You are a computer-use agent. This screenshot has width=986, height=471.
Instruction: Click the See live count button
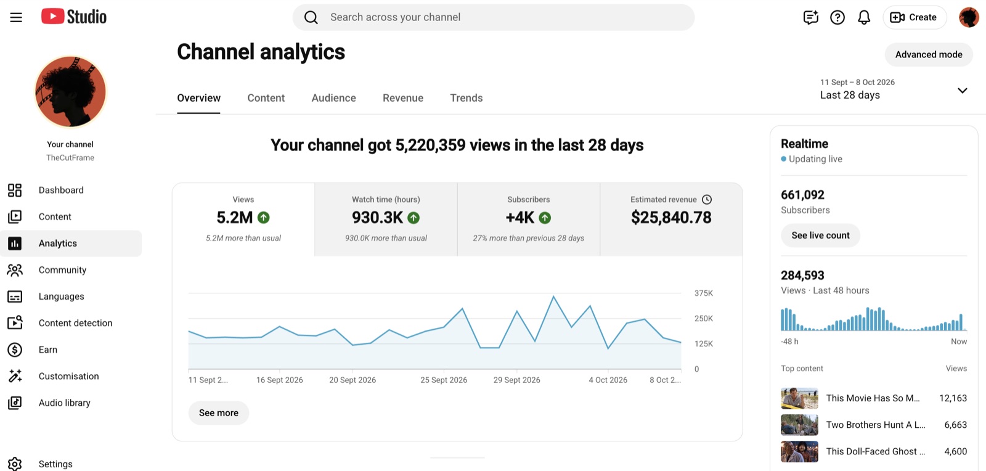coord(820,236)
